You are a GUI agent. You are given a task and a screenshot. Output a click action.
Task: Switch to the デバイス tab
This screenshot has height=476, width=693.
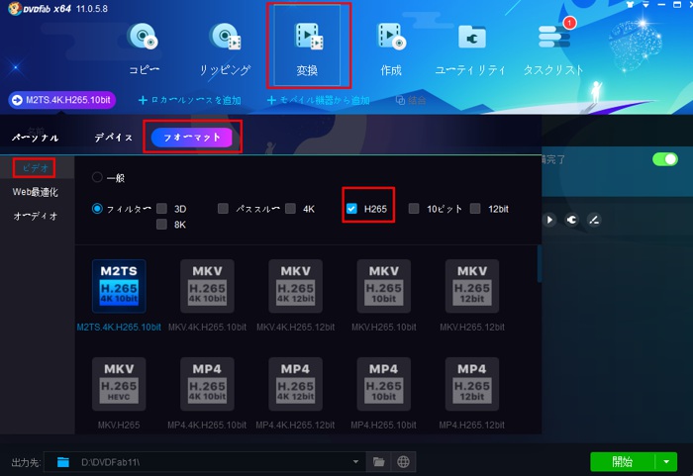[114, 138]
